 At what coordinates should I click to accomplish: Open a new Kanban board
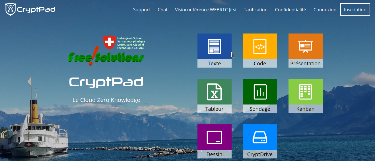(305, 96)
